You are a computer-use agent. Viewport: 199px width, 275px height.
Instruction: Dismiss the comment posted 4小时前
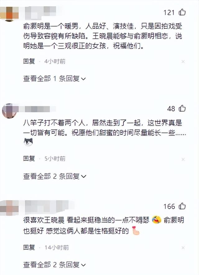[x=183, y=62]
